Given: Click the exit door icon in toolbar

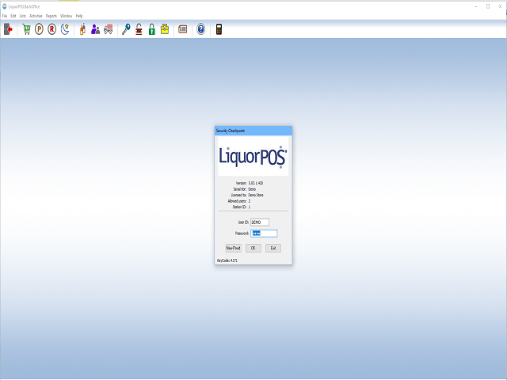Looking at the screenshot, I should pyautogui.click(x=9, y=29).
